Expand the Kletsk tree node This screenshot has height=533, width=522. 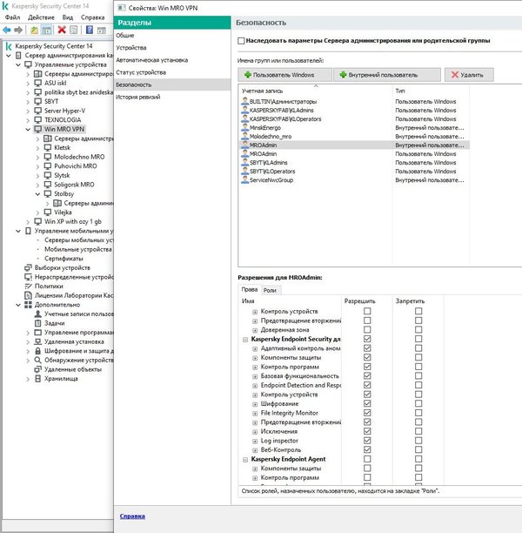point(37,148)
